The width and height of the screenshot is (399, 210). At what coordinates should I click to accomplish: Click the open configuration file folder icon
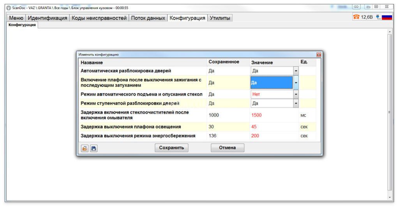[85, 148]
